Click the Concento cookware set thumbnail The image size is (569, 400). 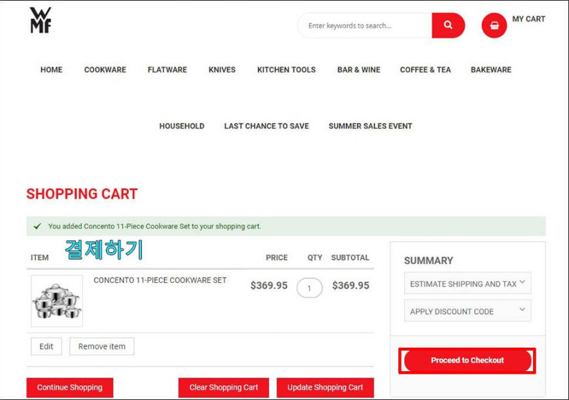57,301
